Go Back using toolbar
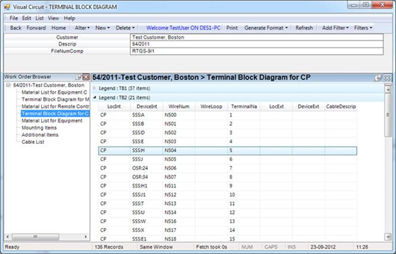The image size is (396, 254). tap(16, 28)
